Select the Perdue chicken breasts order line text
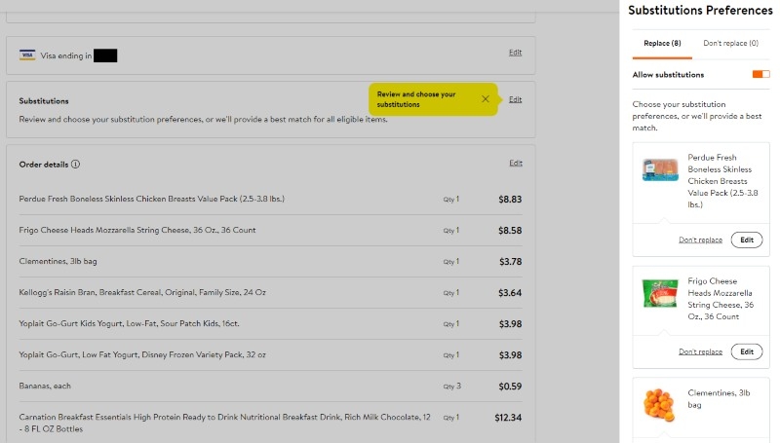780x443 pixels. pos(152,199)
